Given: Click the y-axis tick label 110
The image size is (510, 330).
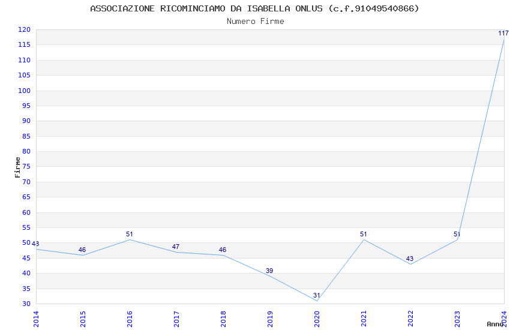Looking at the screenshot, I should tap(25, 60).
